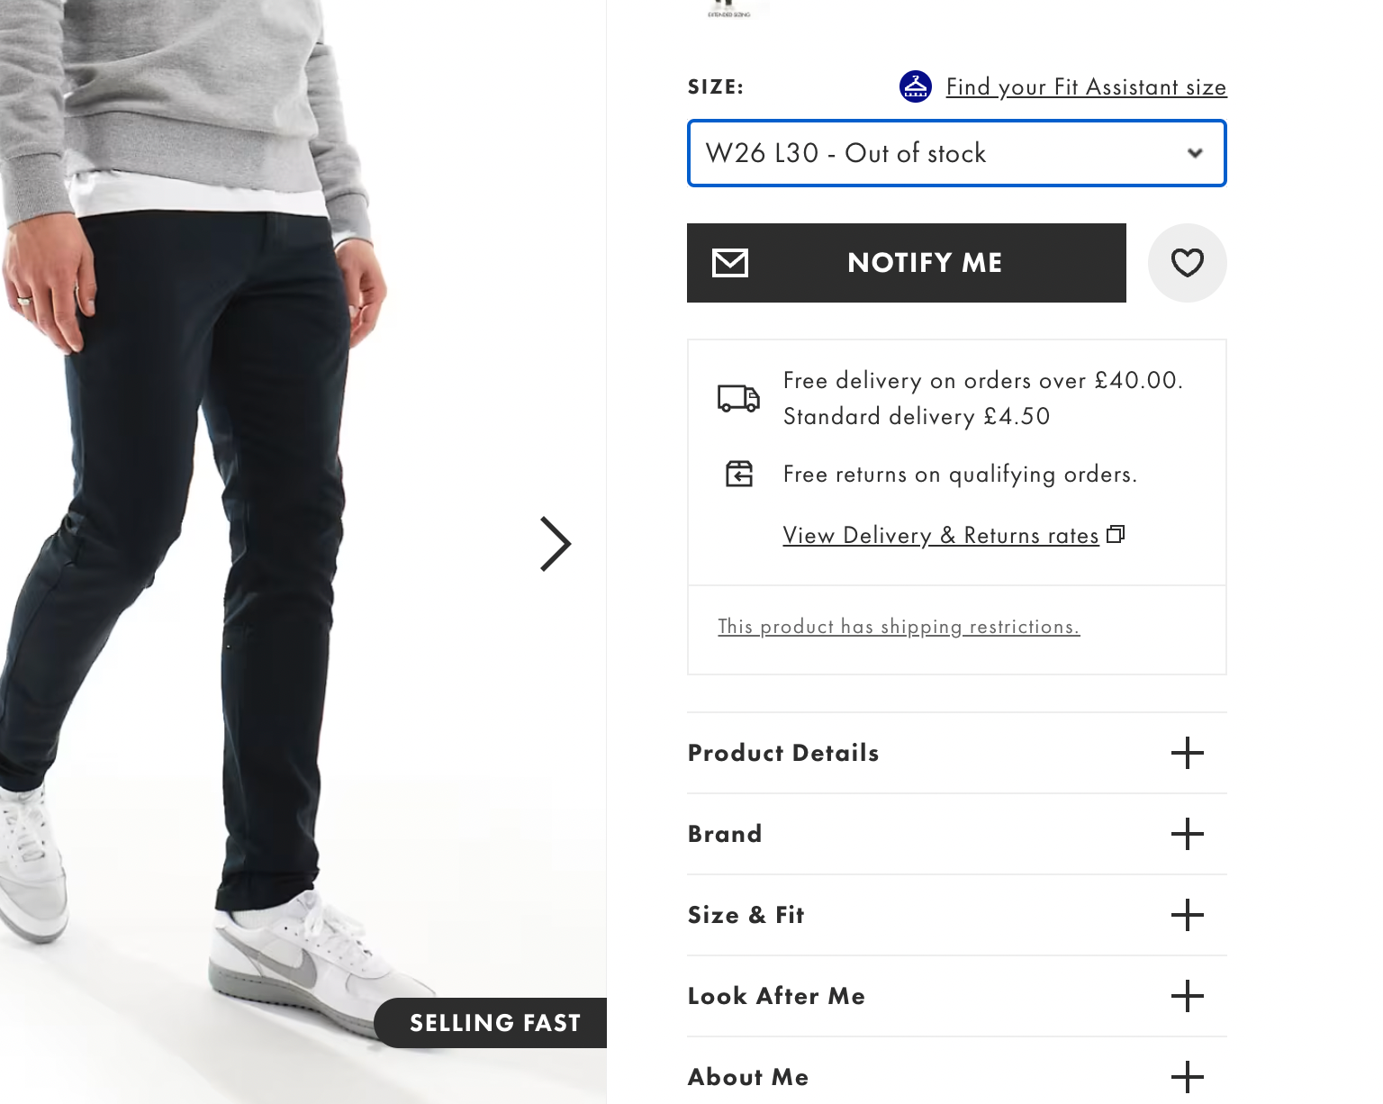Open Find your Fit Assistant size link
The width and height of the screenshot is (1383, 1104).
[x=1086, y=87]
